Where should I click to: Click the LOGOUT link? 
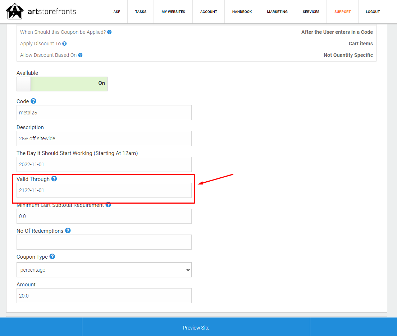click(x=373, y=12)
